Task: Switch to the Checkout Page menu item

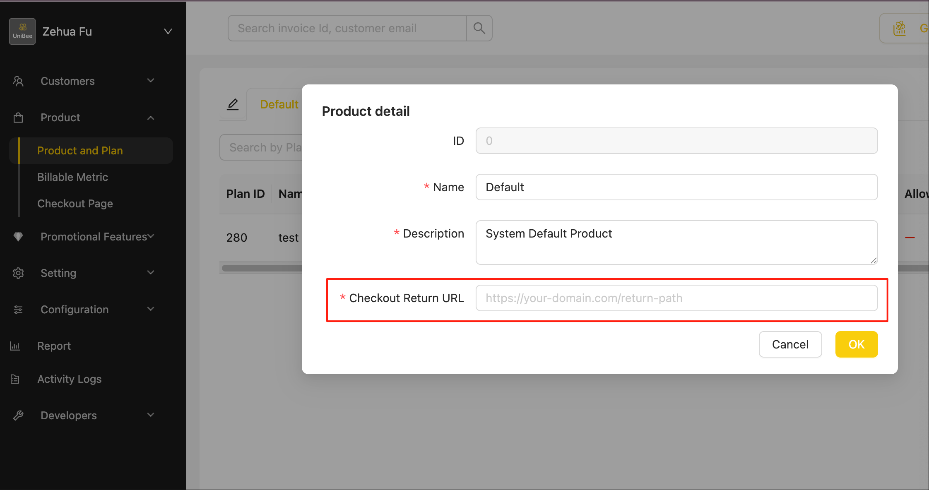Action: point(75,203)
